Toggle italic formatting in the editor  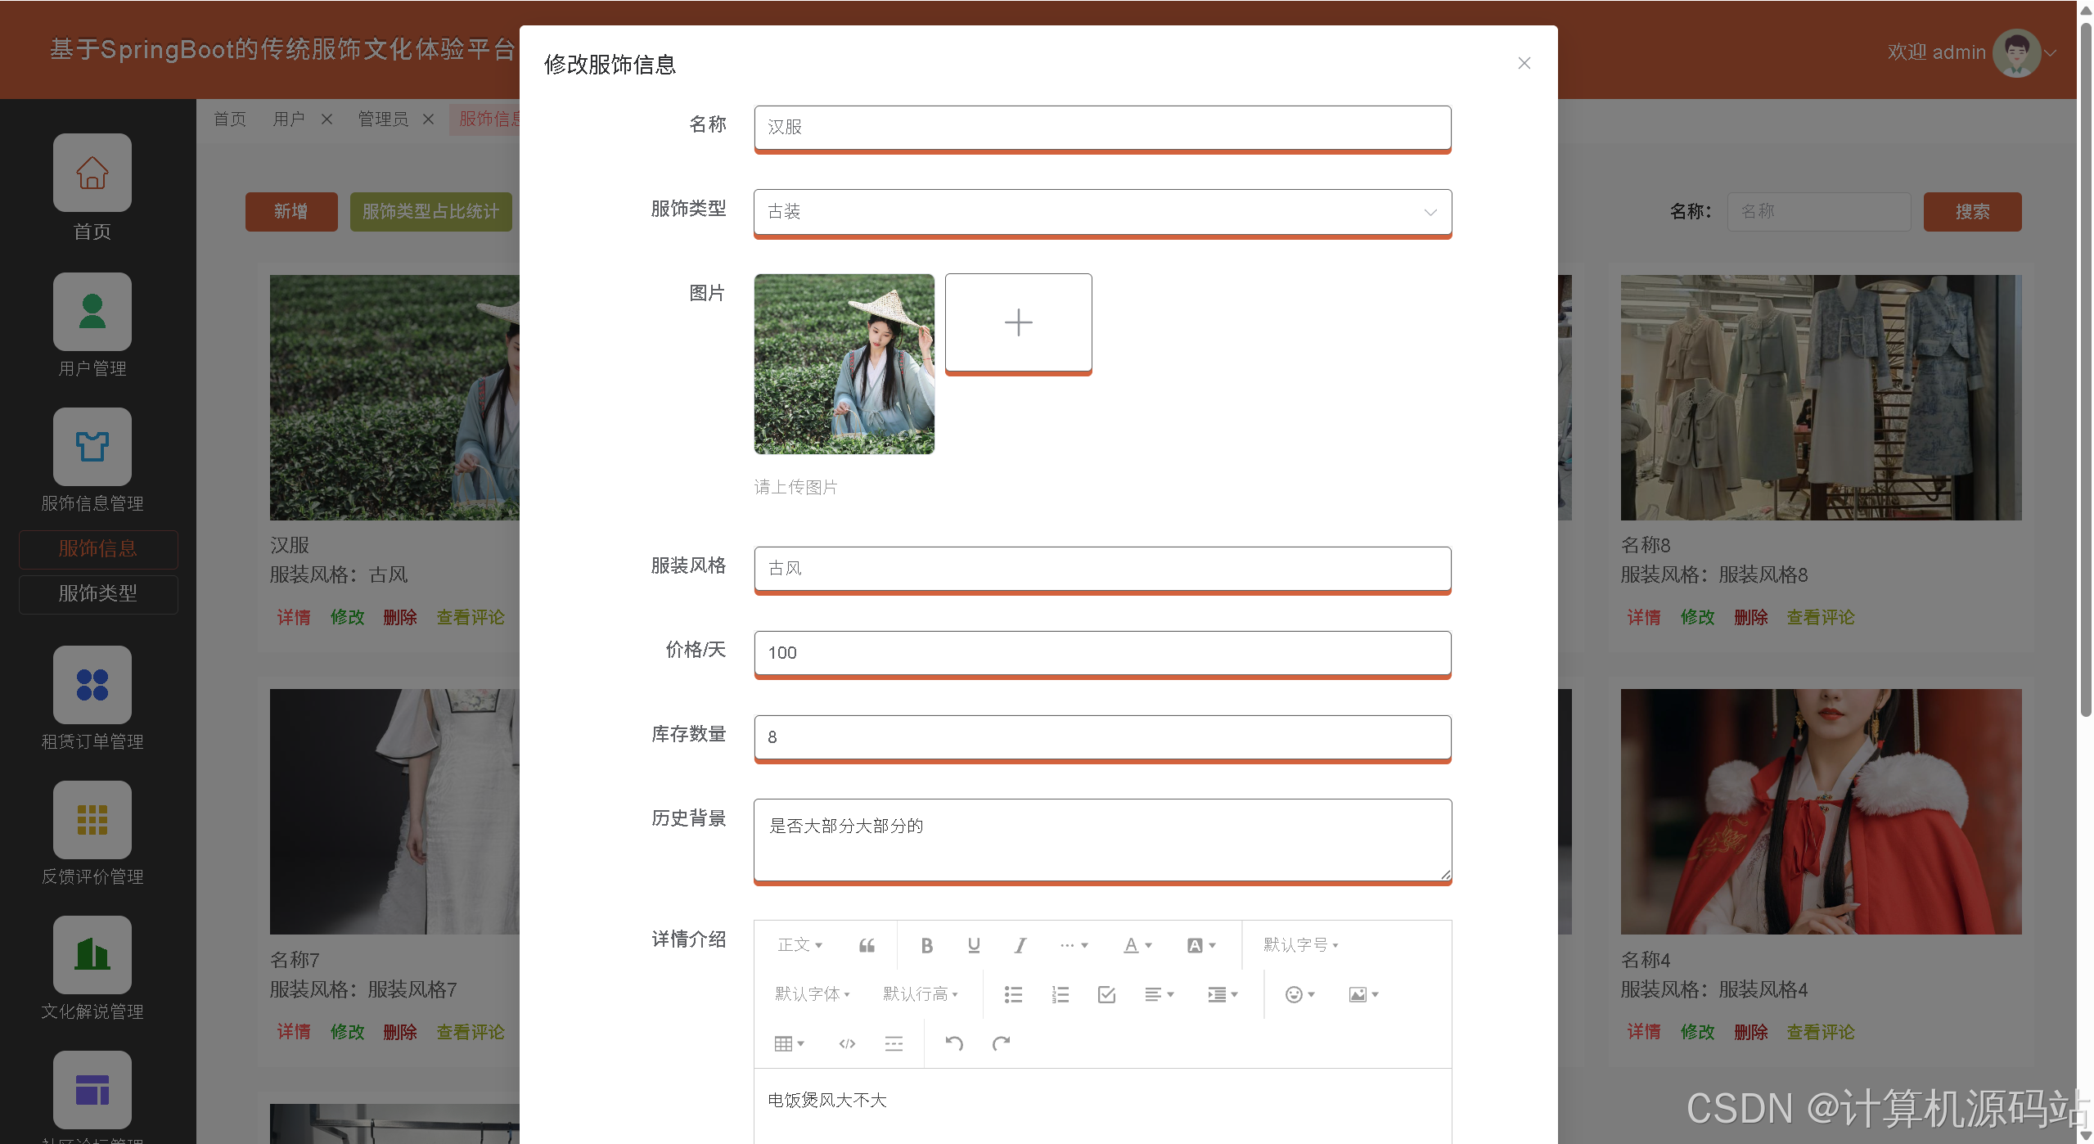click(1020, 946)
